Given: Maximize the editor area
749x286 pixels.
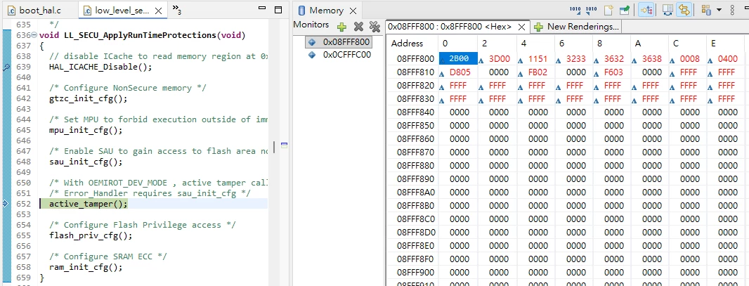Looking at the screenshot, I should 278,9.
